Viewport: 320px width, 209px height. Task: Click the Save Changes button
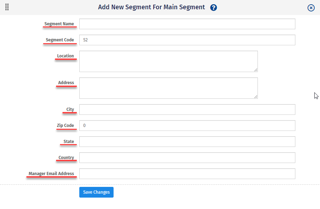(x=96, y=192)
